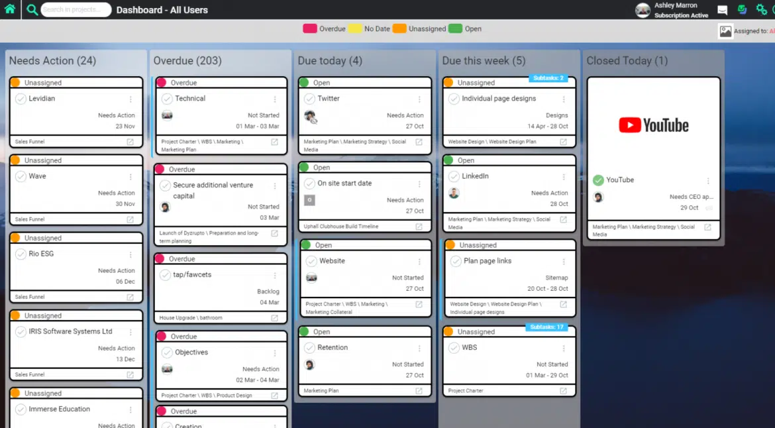Select the Due this week column header
The height and width of the screenshot is (428, 775).
click(484, 61)
